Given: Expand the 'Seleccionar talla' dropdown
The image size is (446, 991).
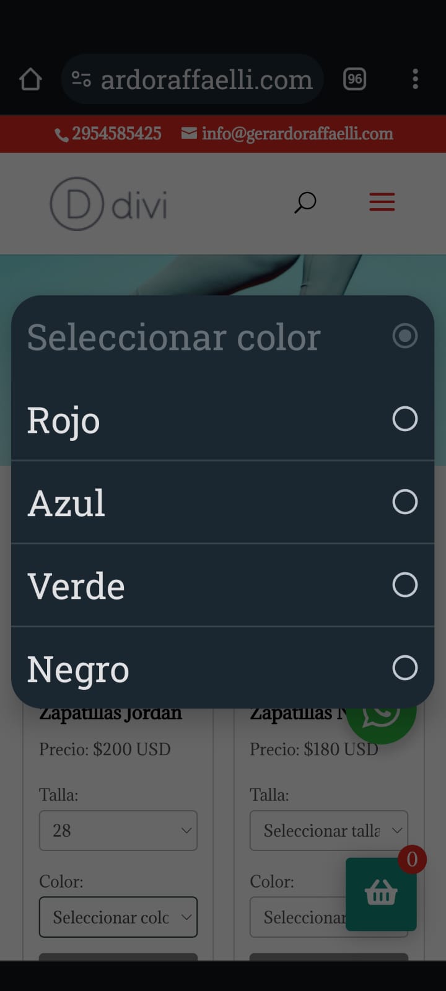Looking at the screenshot, I should [x=329, y=831].
